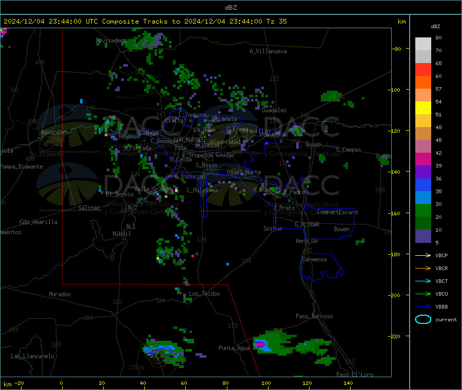Click the Lag.Llancanelo place label
462x390 pixels.
[x=32, y=356]
